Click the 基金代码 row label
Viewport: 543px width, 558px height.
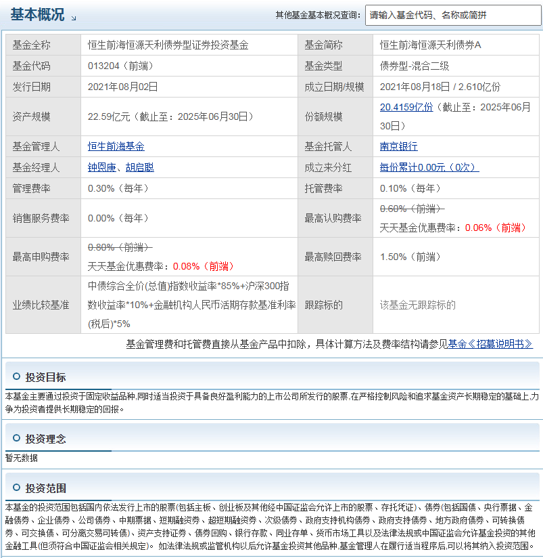(x=32, y=66)
